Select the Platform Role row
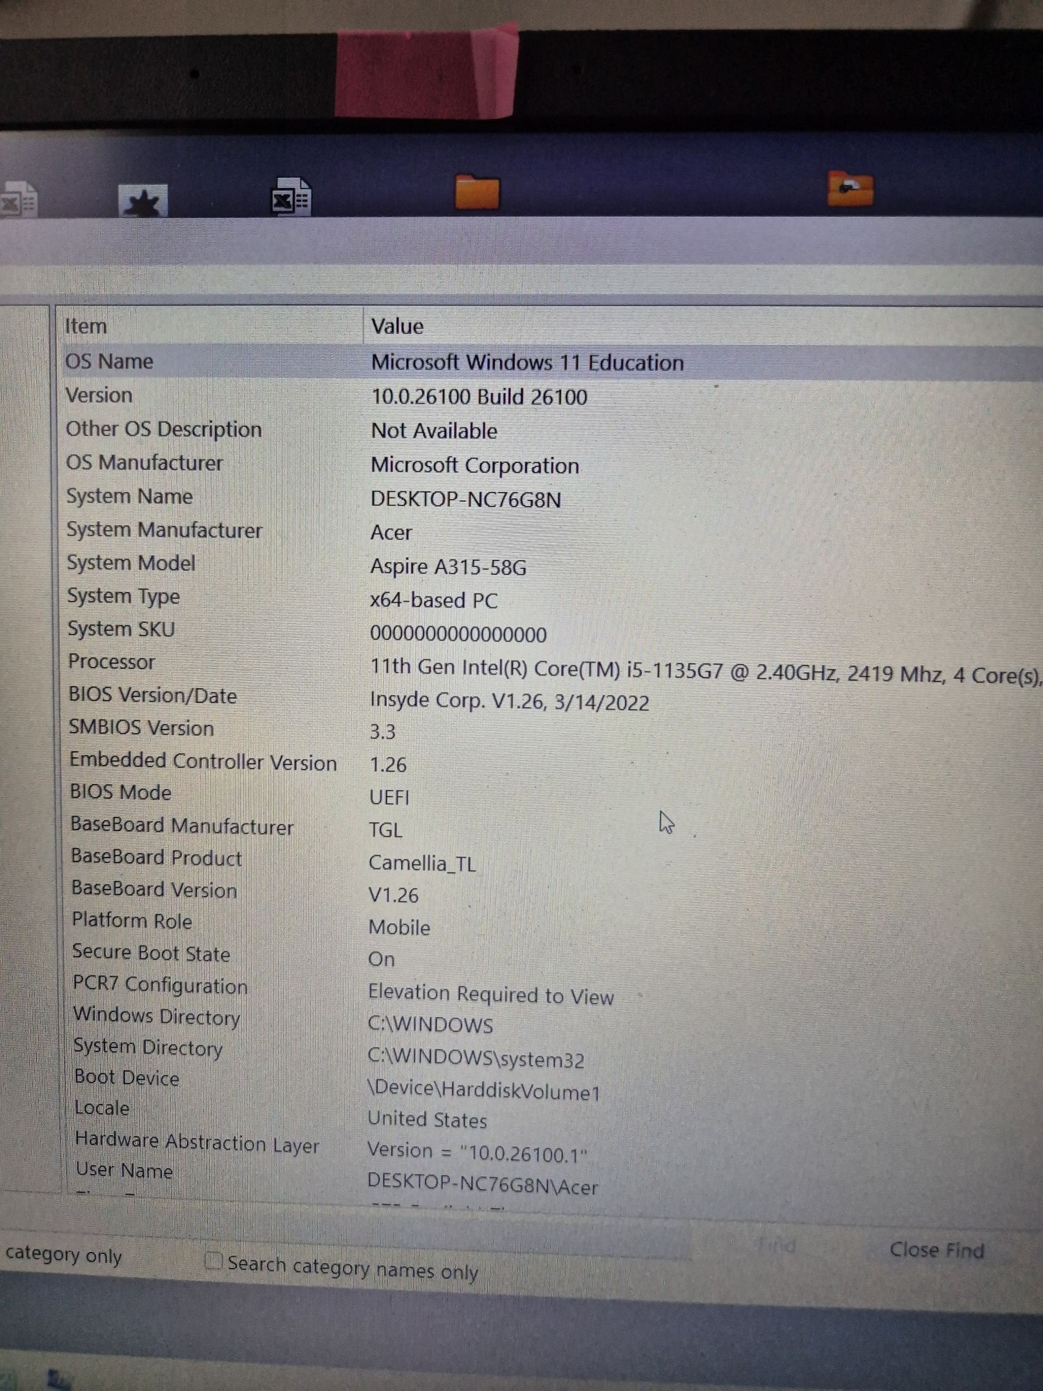 click(132, 921)
